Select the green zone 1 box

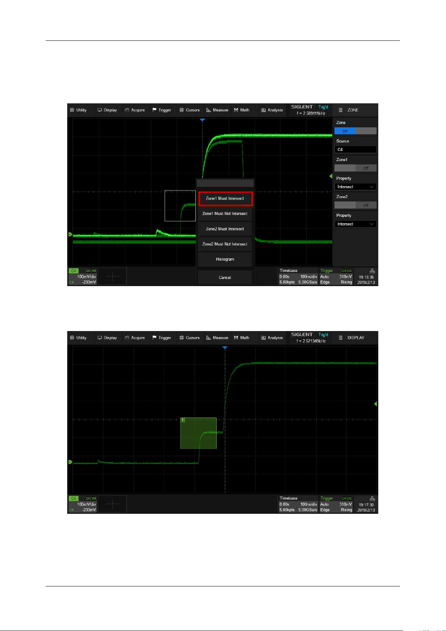[x=198, y=433]
